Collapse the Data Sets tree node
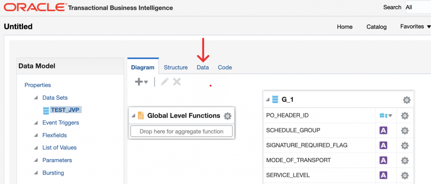 pos(36,98)
